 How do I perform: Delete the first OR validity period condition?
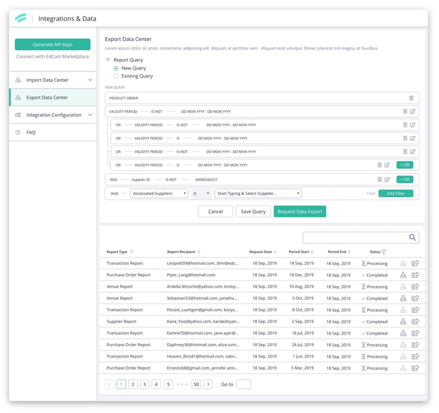(405, 125)
